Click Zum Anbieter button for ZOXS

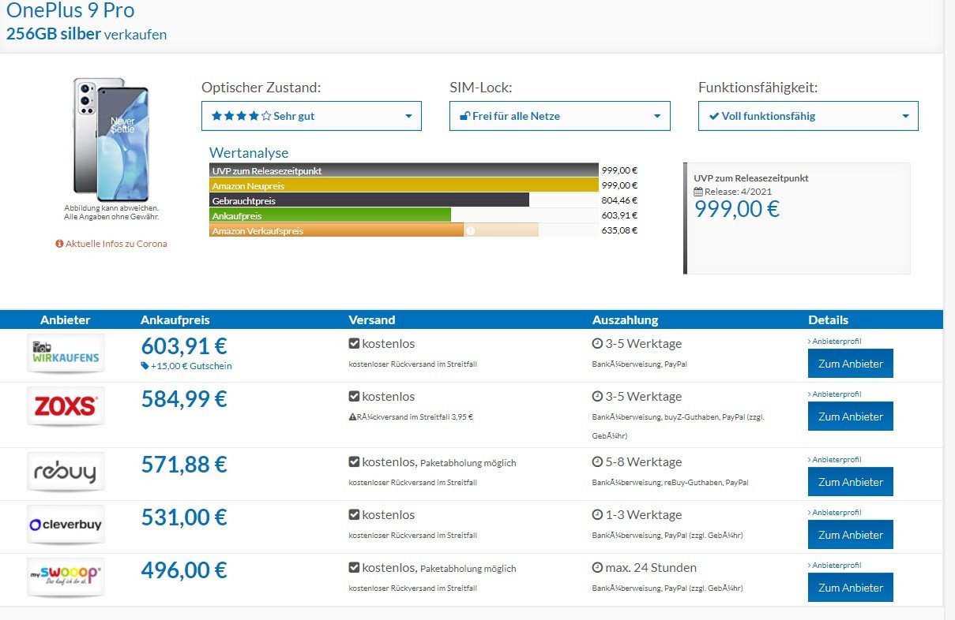[851, 416]
